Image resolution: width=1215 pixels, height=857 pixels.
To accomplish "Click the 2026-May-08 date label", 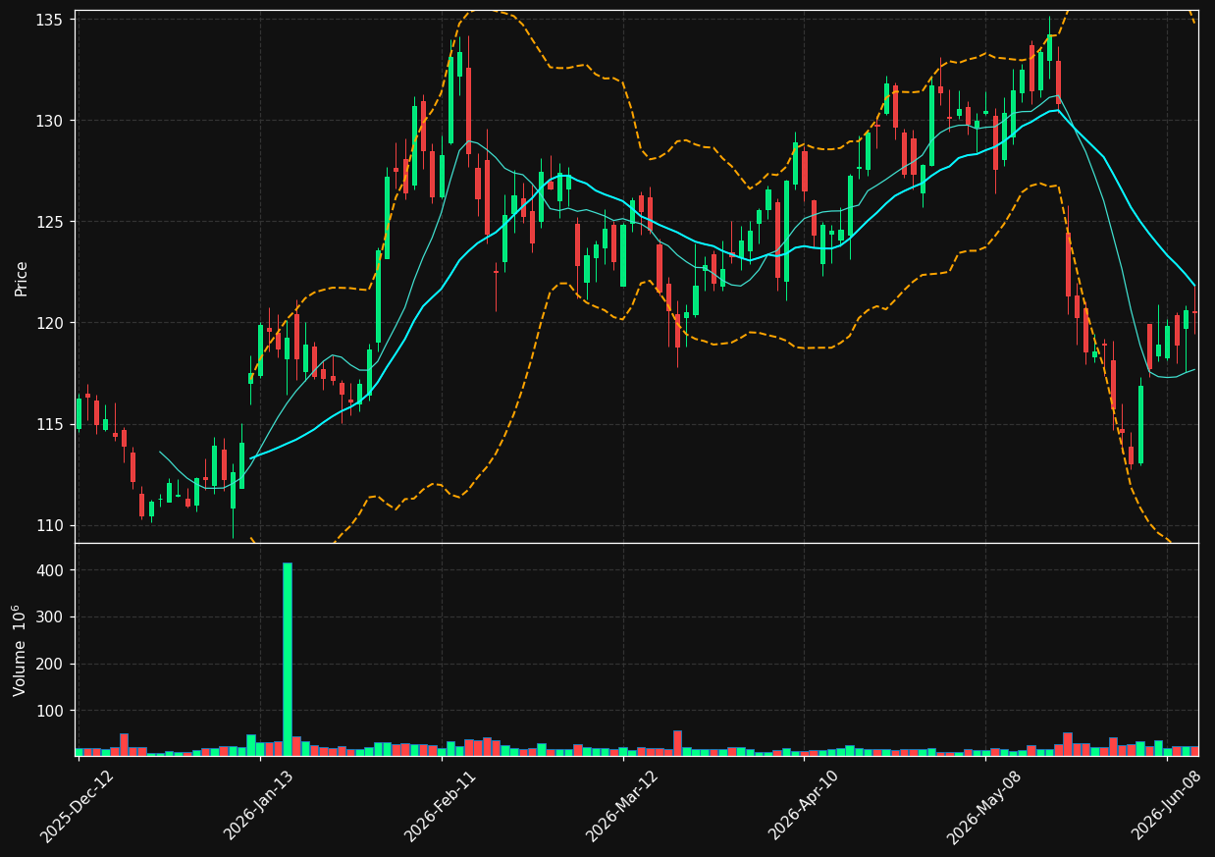I will 984,805.
